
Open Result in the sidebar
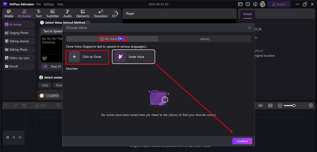19,66
